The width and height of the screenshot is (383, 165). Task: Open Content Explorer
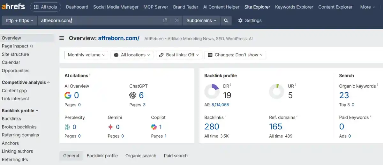[335, 7]
